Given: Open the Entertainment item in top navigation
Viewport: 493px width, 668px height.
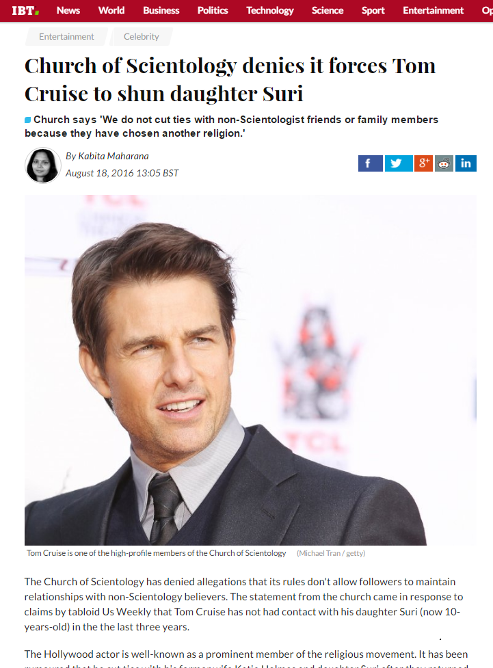Looking at the screenshot, I should click(x=433, y=10).
